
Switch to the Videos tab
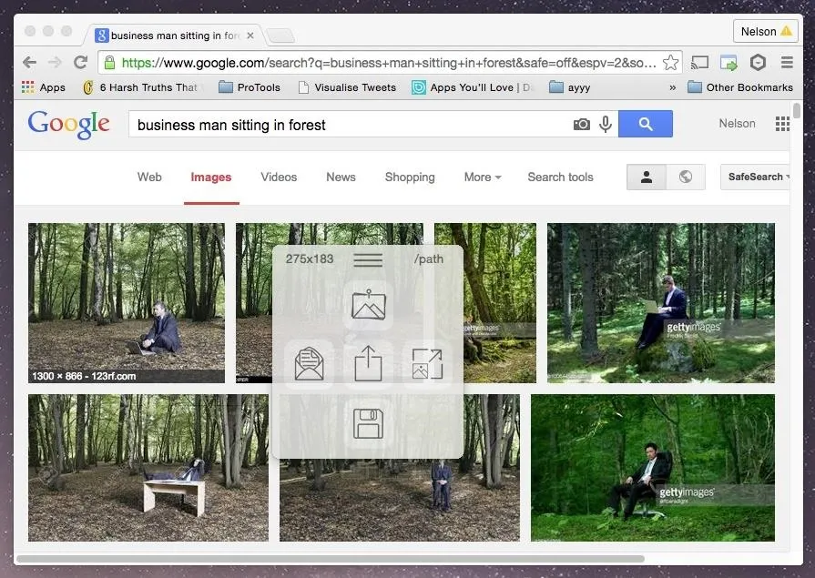[x=280, y=177]
